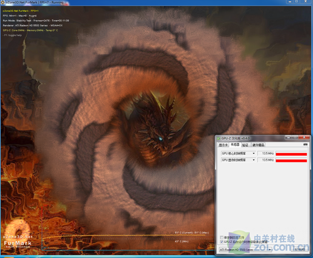Click the yellow 'oZone3D.Net FurMark - FPS=1' line
Screen dimensions: 313x258
[x=21, y=11]
